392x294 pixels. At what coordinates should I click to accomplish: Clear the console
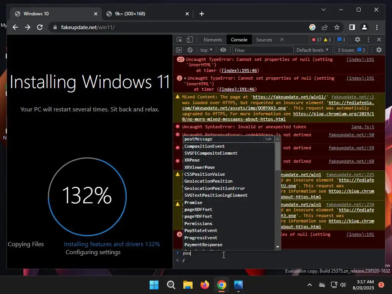tap(190, 50)
